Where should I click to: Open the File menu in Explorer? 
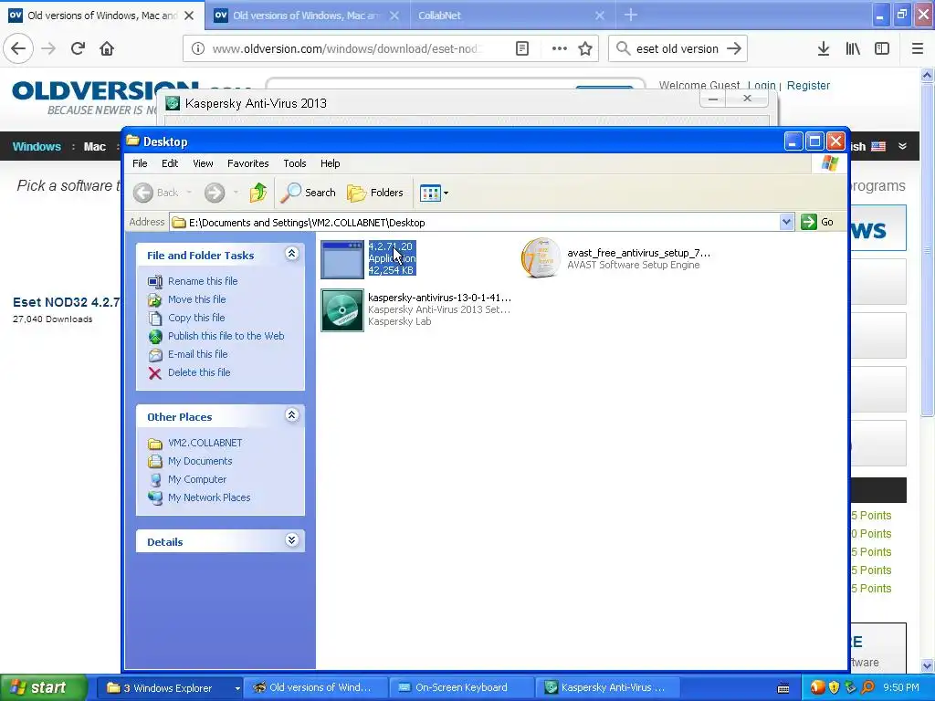(x=140, y=163)
